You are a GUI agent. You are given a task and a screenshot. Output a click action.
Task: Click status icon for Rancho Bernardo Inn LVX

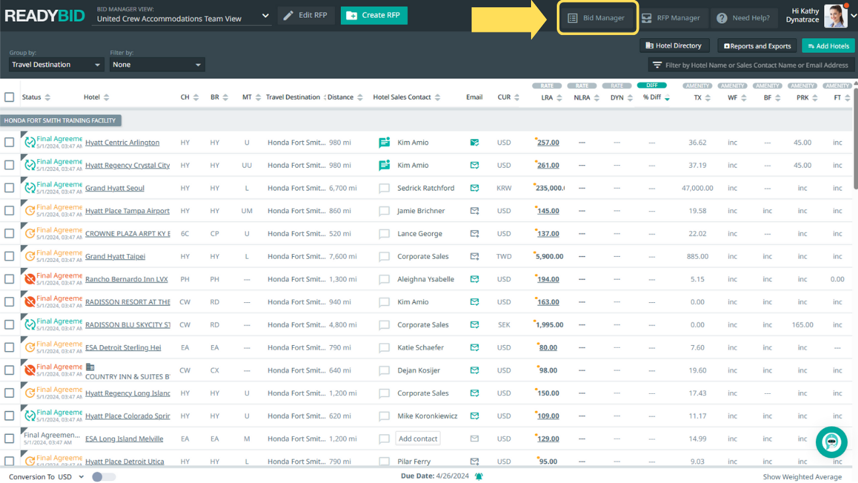[30, 279]
